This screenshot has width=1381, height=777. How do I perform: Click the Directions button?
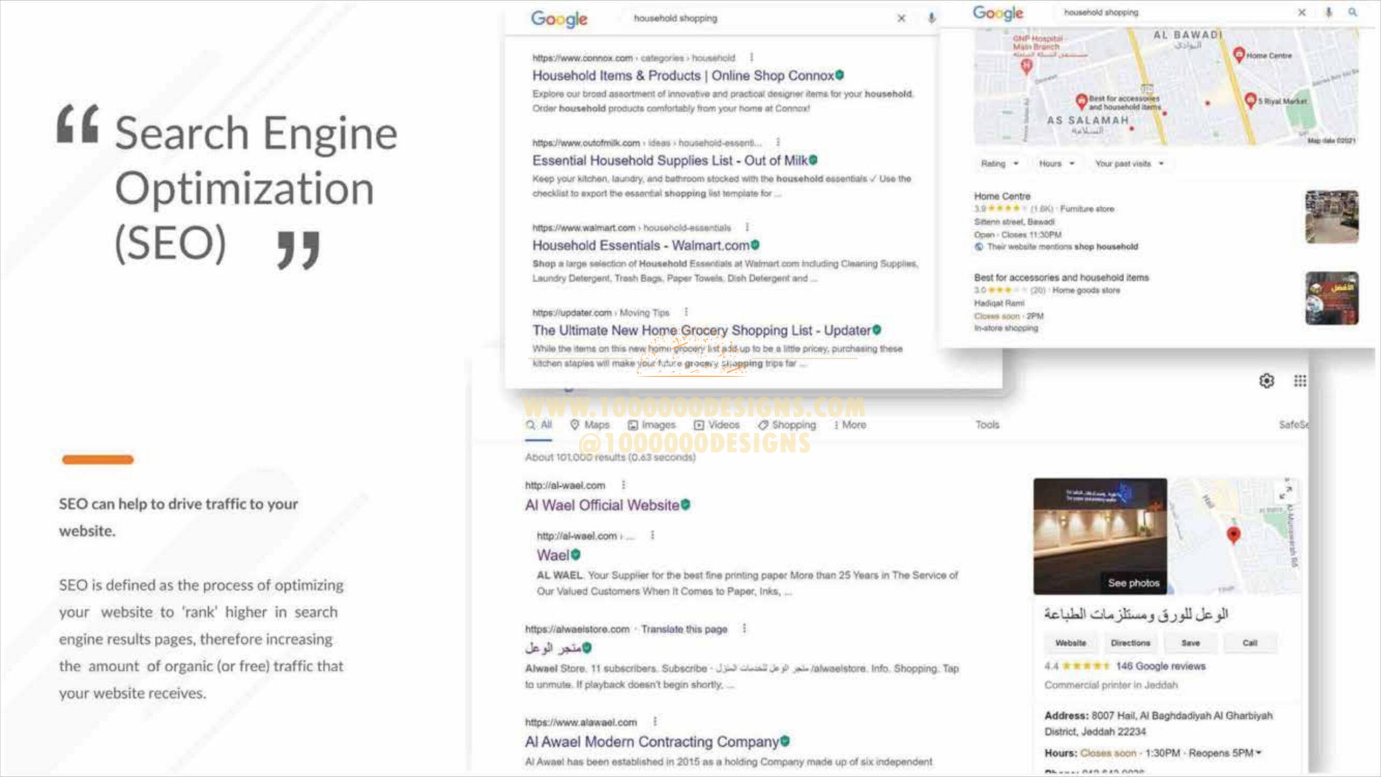click(1130, 643)
